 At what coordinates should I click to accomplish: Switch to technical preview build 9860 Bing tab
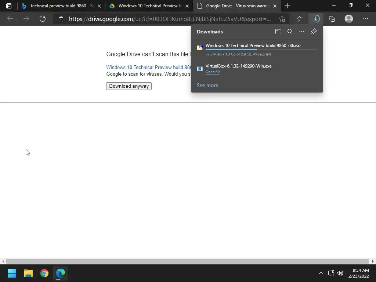62,6
